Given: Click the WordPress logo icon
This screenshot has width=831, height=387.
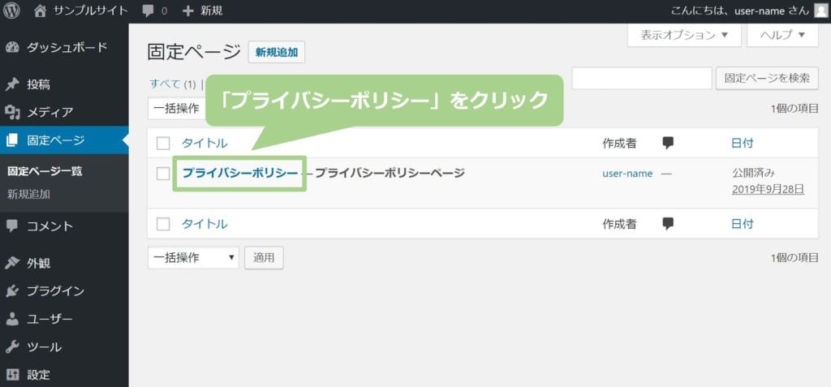Looking at the screenshot, I should [12, 11].
